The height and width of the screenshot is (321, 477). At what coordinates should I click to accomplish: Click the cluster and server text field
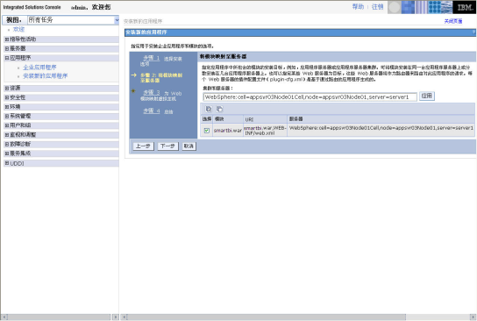point(310,97)
